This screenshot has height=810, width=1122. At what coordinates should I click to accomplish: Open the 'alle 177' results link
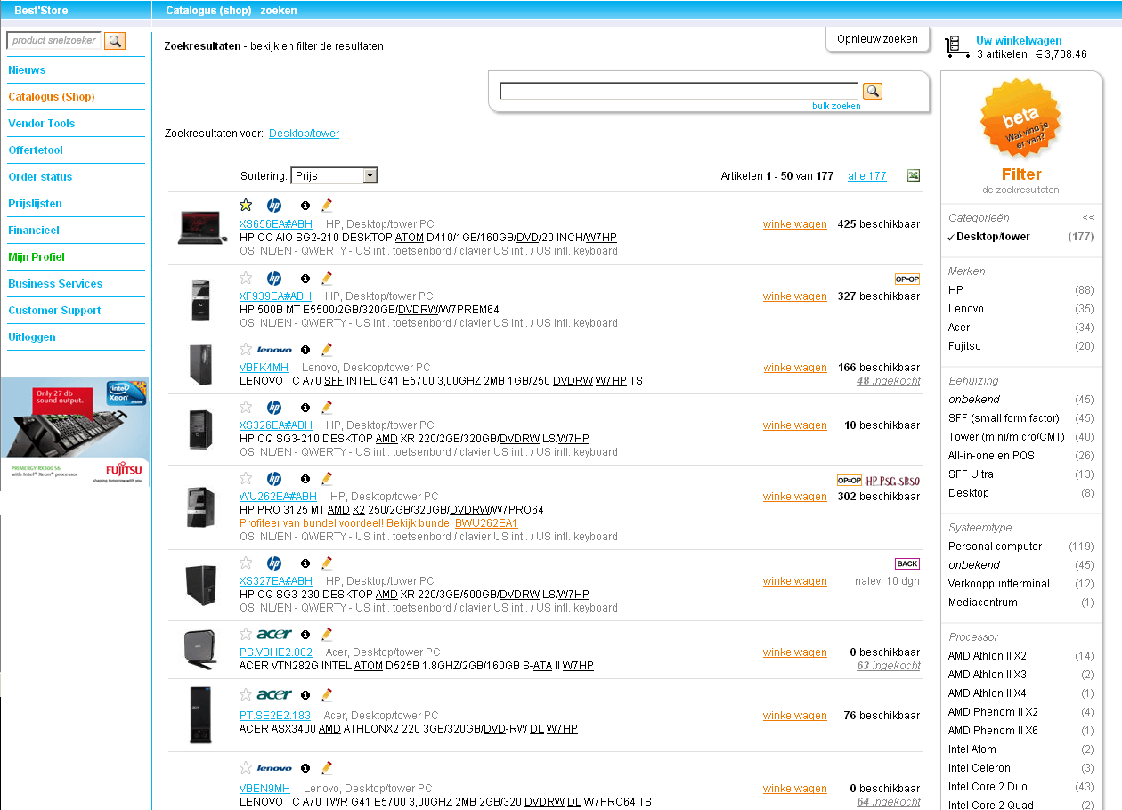click(867, 176)
